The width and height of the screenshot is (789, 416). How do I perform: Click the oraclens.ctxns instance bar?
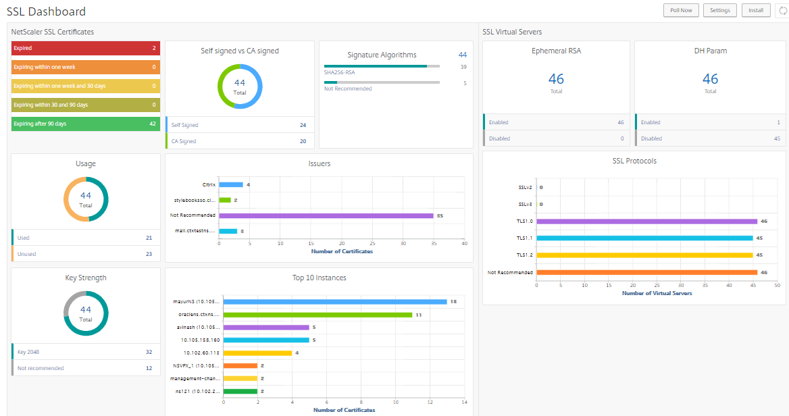[x=318, y=315]
